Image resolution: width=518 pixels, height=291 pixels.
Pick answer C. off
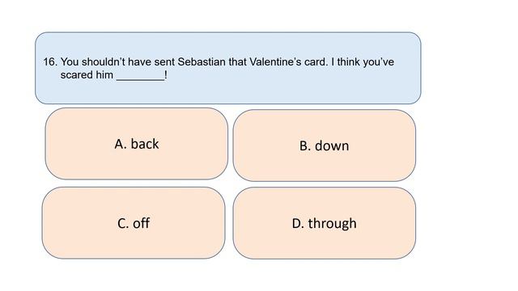(134, 223)
